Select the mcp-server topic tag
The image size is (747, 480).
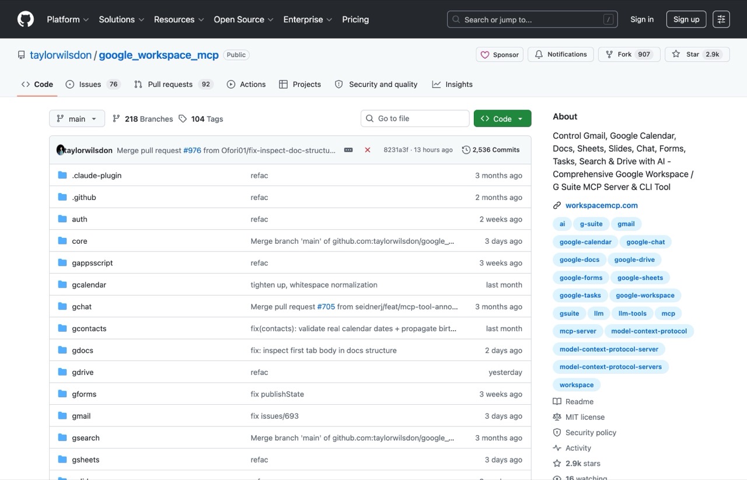(x=578, y=331)
